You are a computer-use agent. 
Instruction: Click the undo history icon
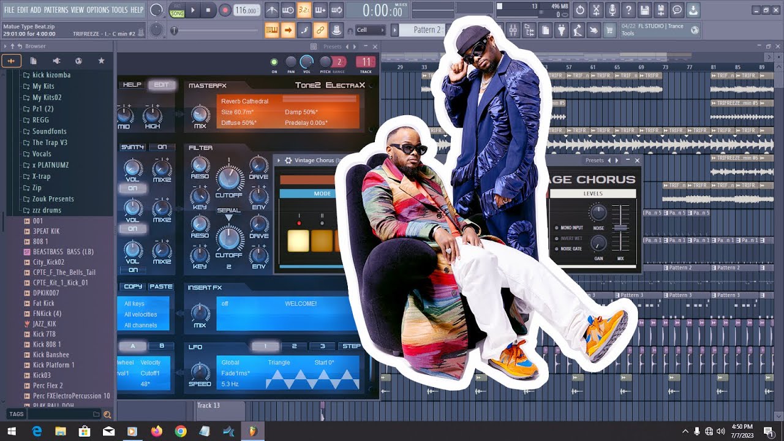[x=580, y=10]
